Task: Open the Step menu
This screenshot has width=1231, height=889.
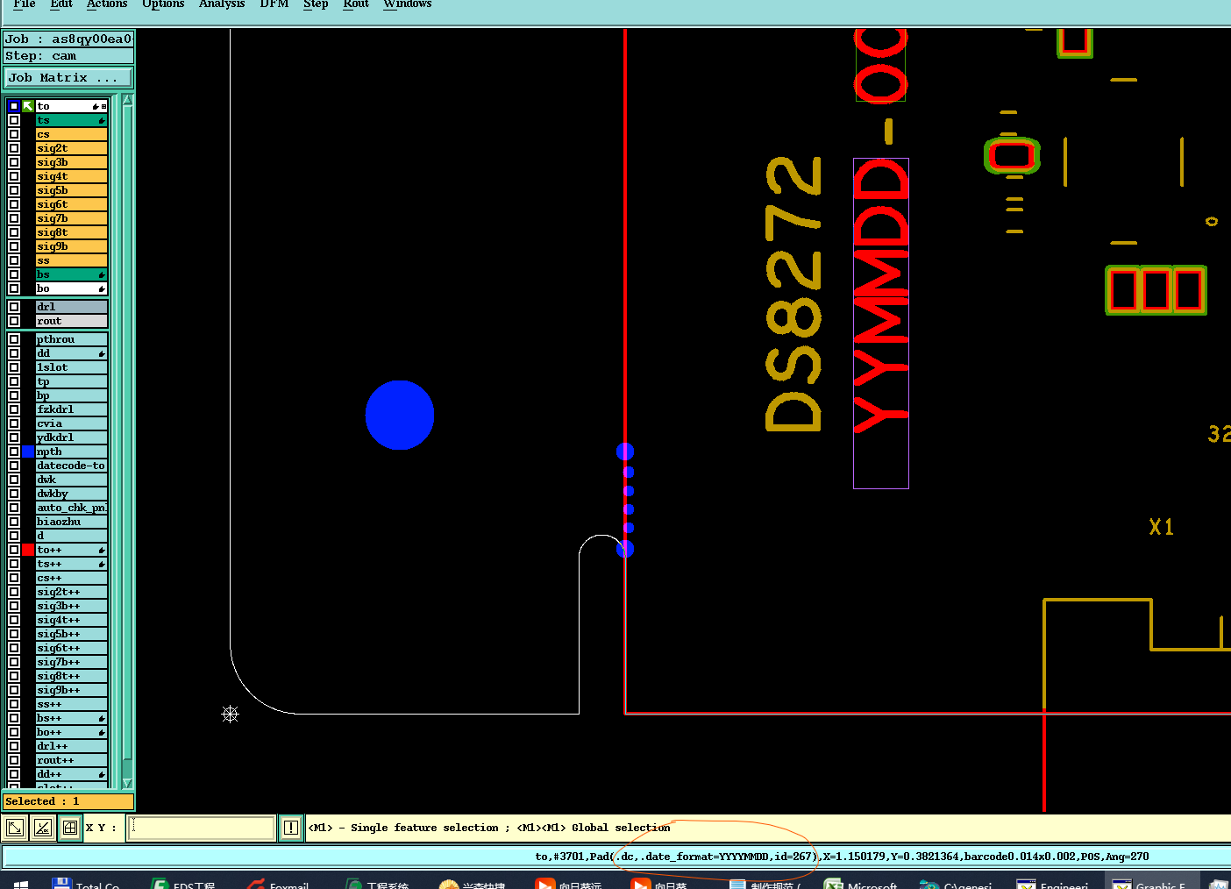Action: (316, 4)
